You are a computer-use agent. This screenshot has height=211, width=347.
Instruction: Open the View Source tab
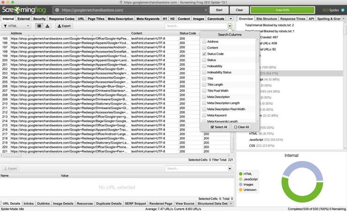pos(185,204)
